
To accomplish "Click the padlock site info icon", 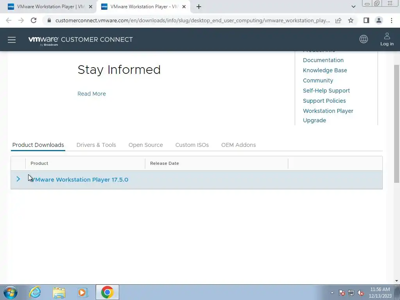I will pyautogui.click(x=49, y=20).
